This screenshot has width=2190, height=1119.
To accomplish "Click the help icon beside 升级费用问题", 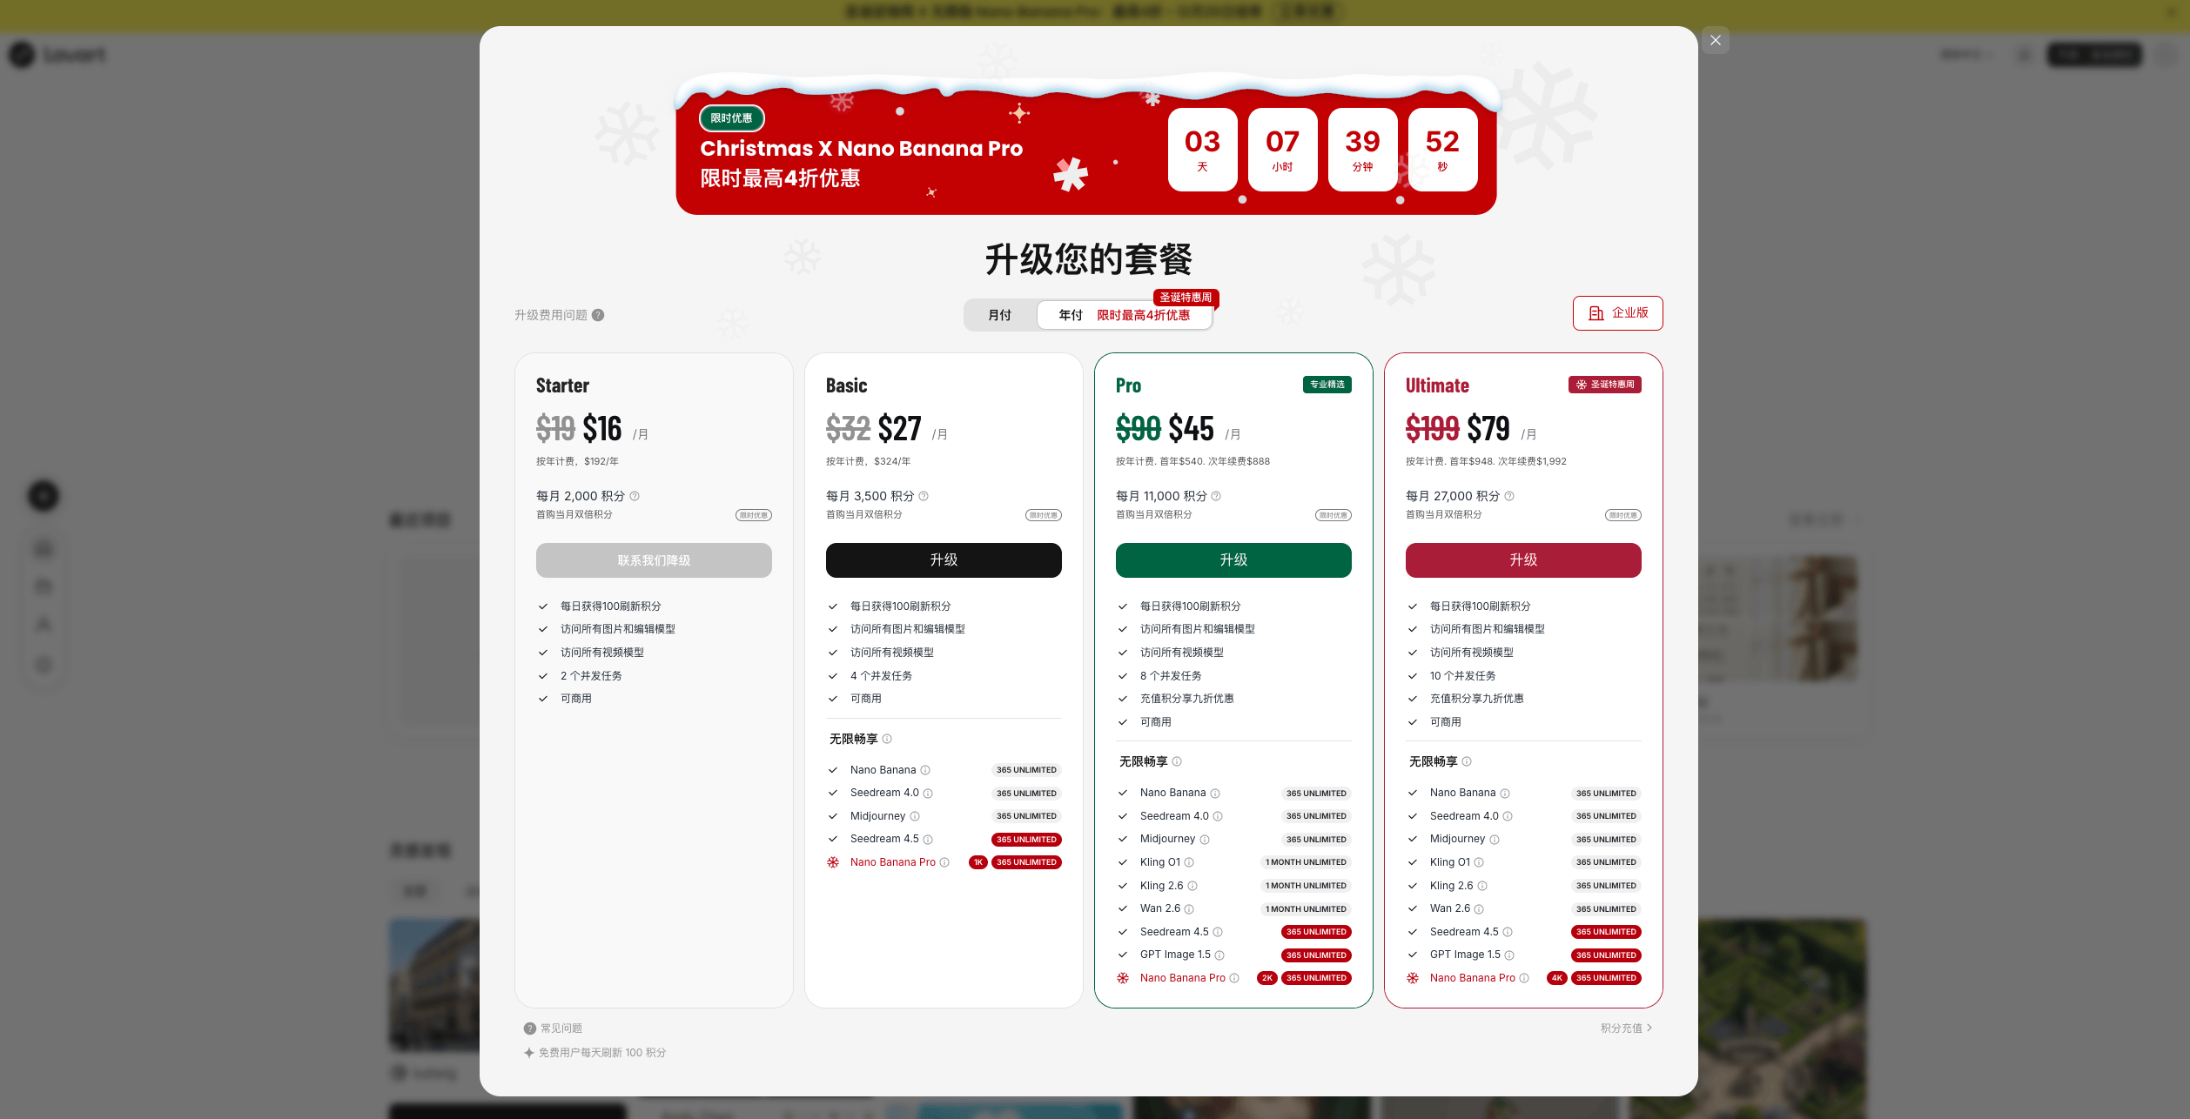I will [x=598, y=315].
